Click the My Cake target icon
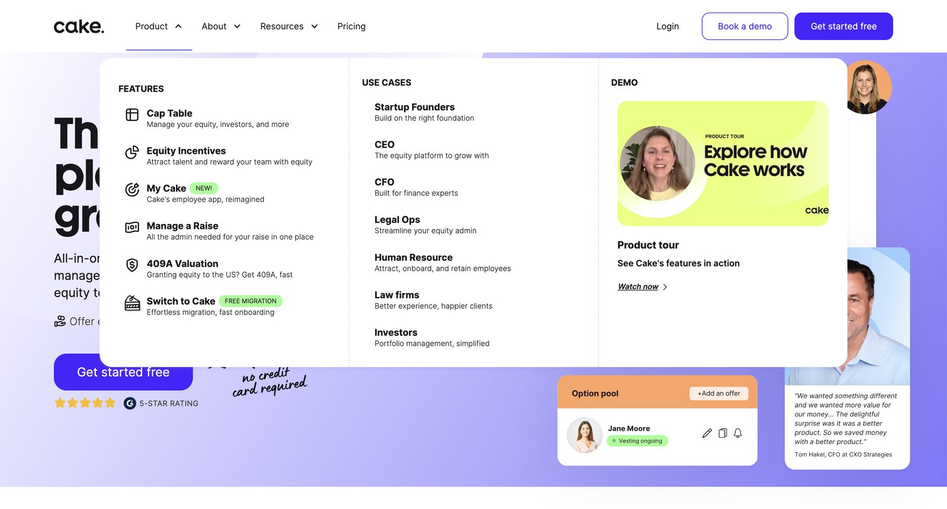Viewport: 947px width, 509px height. pyautogui.click(x=132, y=189)
